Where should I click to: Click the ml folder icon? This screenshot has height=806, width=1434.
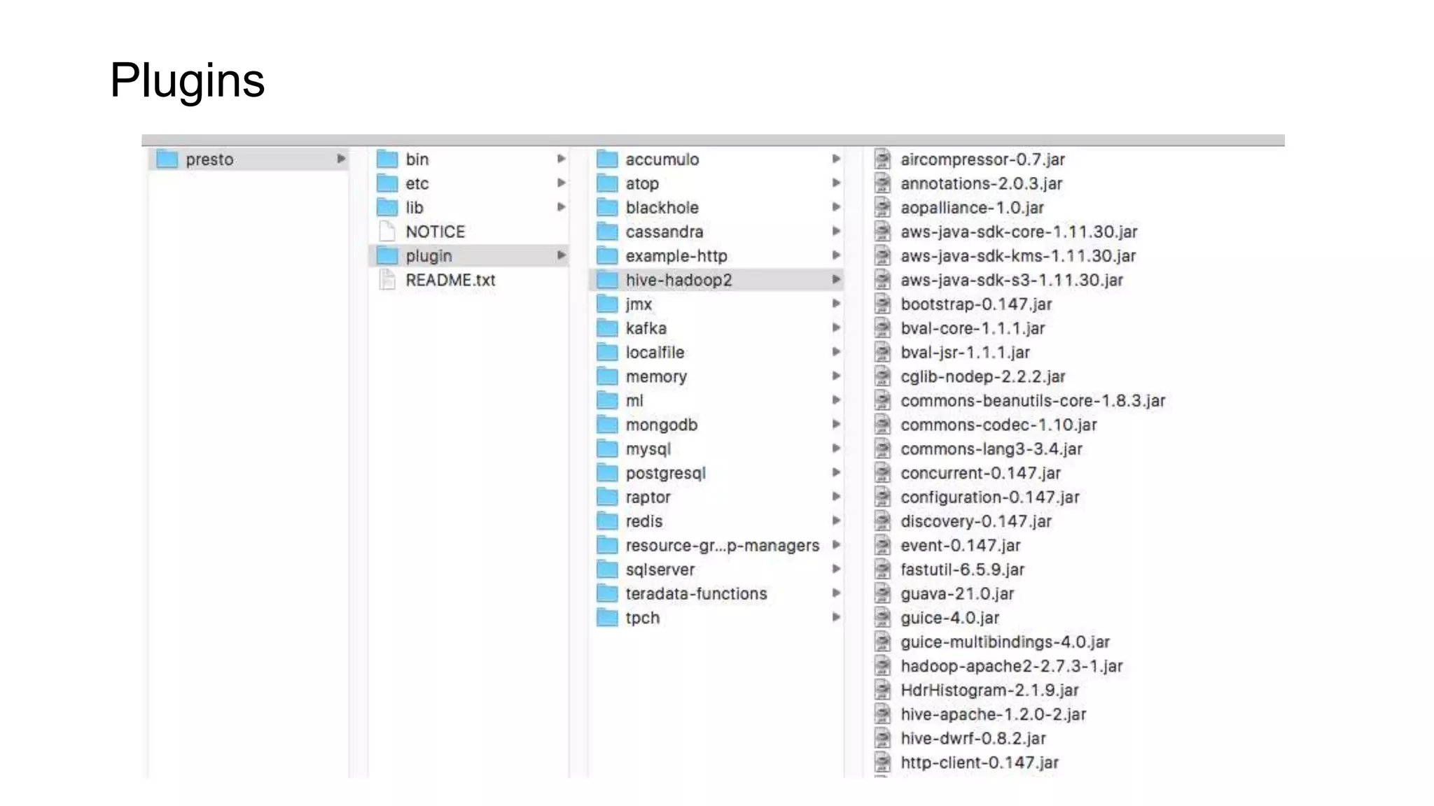click(607, 401)
